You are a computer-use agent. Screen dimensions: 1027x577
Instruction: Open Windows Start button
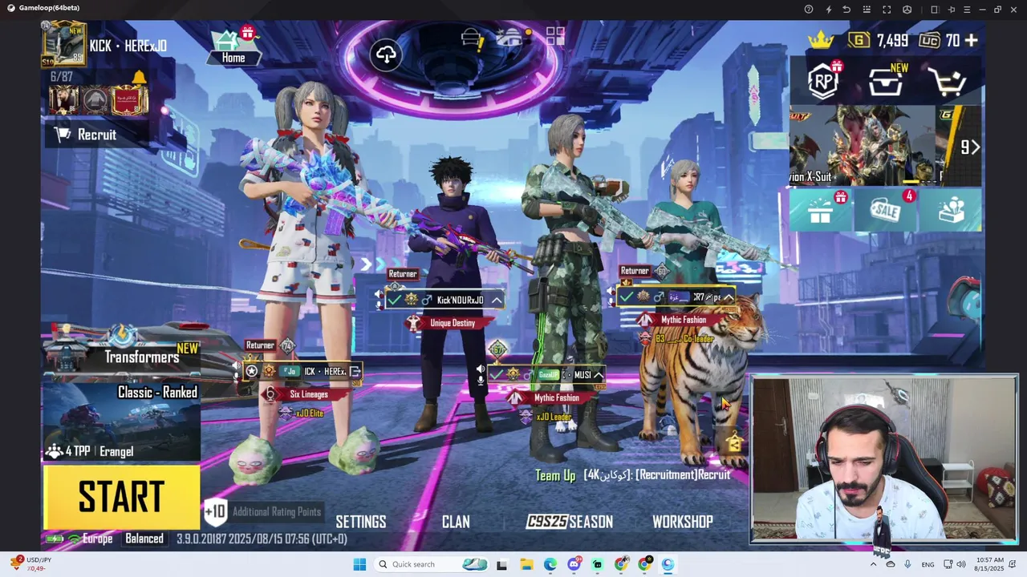(x=359, y=564)
